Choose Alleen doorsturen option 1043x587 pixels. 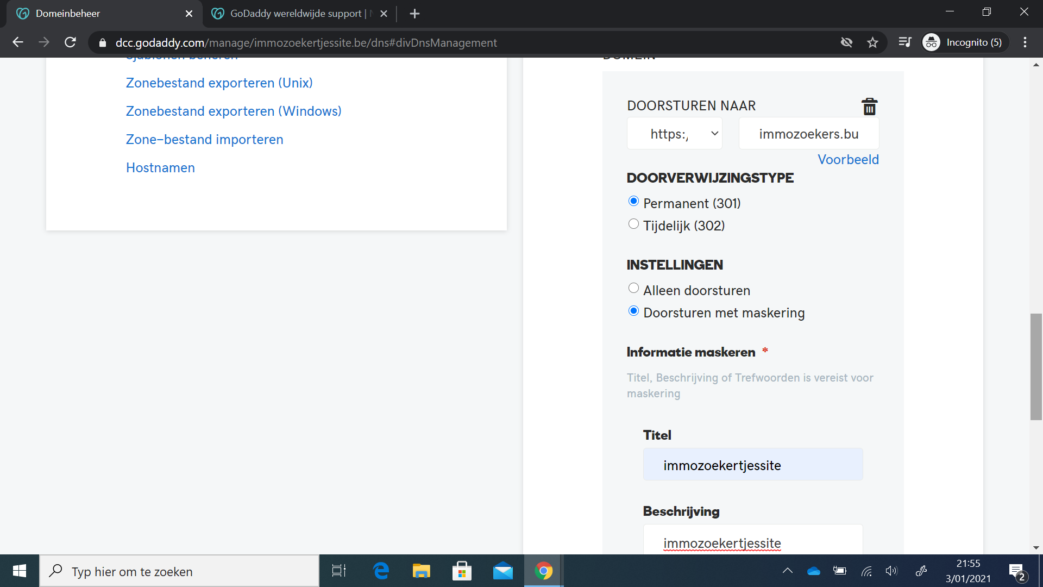[x=633, y=289]
